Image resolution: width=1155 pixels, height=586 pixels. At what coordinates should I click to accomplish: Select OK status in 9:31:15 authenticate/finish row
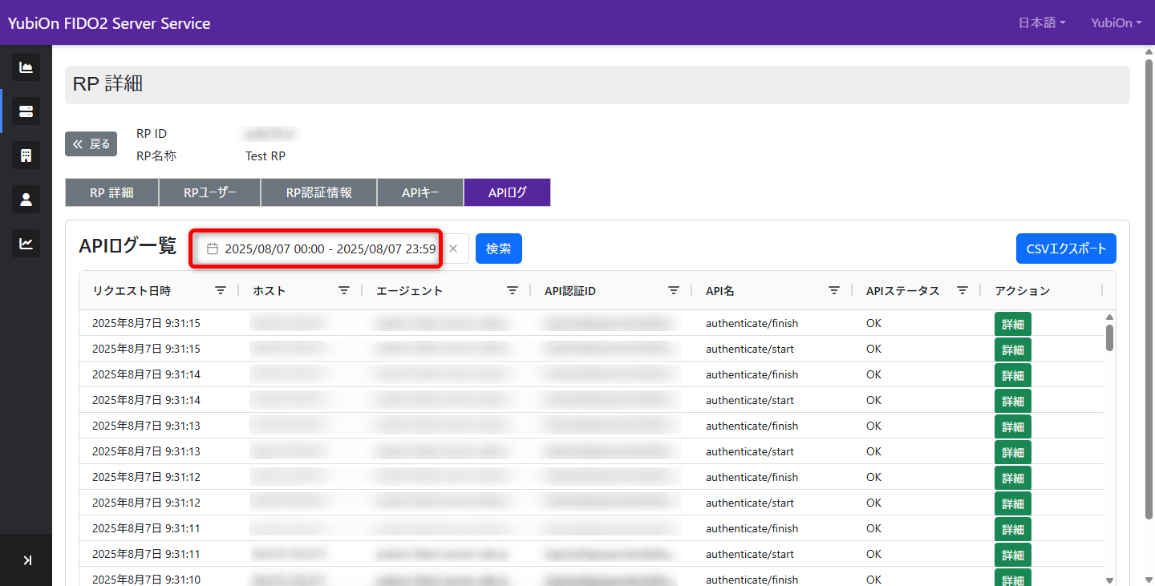pyautogui.click(x=873, y=324)
